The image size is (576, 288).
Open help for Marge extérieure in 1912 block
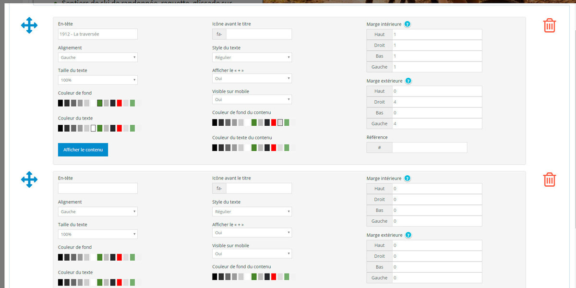[408, 81]
